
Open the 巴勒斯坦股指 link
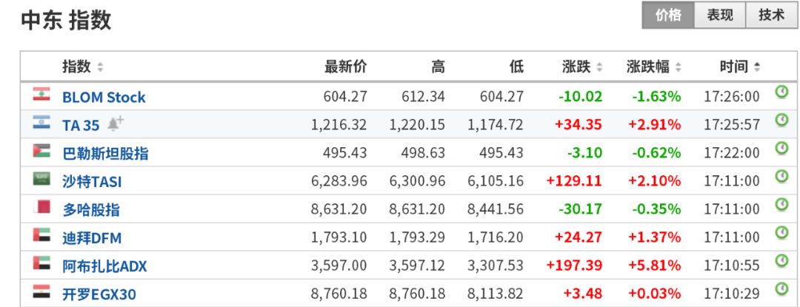(x=105, y=153)
